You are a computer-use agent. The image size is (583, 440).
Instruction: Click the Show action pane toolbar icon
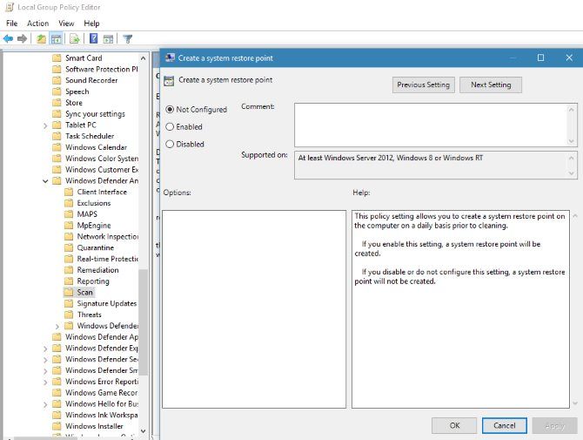click(108, 38)
